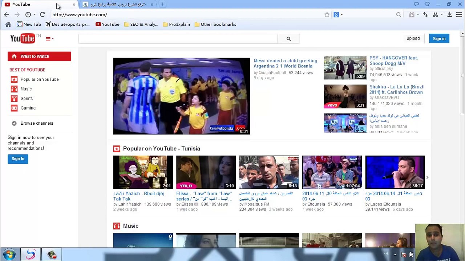Screen dimensions: 465x261
Task: Play the Messi featured video thumbnail
Action: [182, 96]
